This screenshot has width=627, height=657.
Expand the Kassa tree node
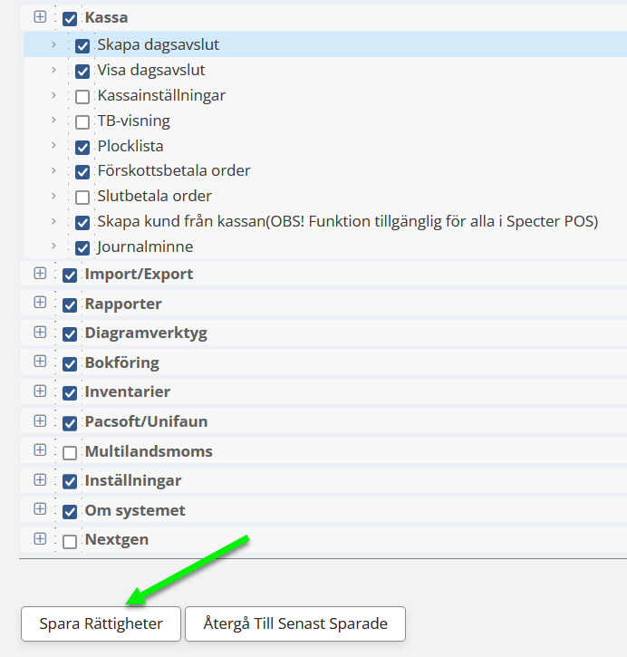coord(40,16)
